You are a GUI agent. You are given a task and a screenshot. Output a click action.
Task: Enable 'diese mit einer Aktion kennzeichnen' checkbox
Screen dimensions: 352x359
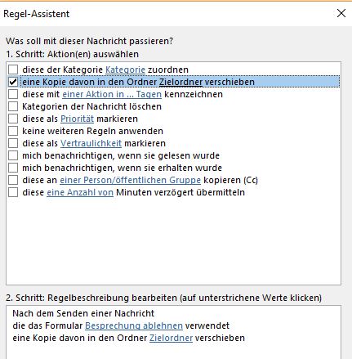pyautogui.click(x=13, y=94)
